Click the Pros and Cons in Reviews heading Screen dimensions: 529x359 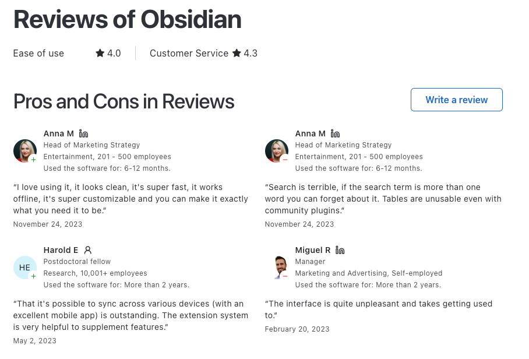[124, 101]
